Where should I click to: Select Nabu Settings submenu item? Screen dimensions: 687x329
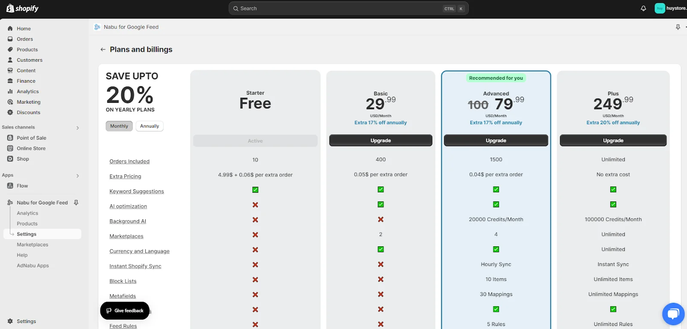42,234
